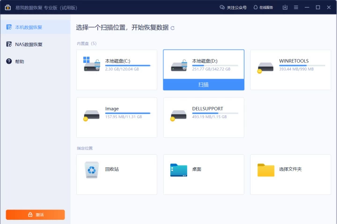The width and height of the screenshot is (337, 224).
Task: Click the orange 激活 activate button
Action: (35, 215)
